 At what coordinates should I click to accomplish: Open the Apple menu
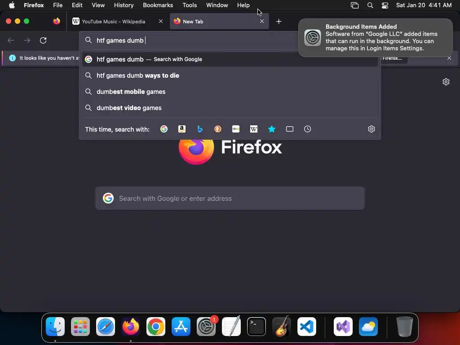(12, 5)
